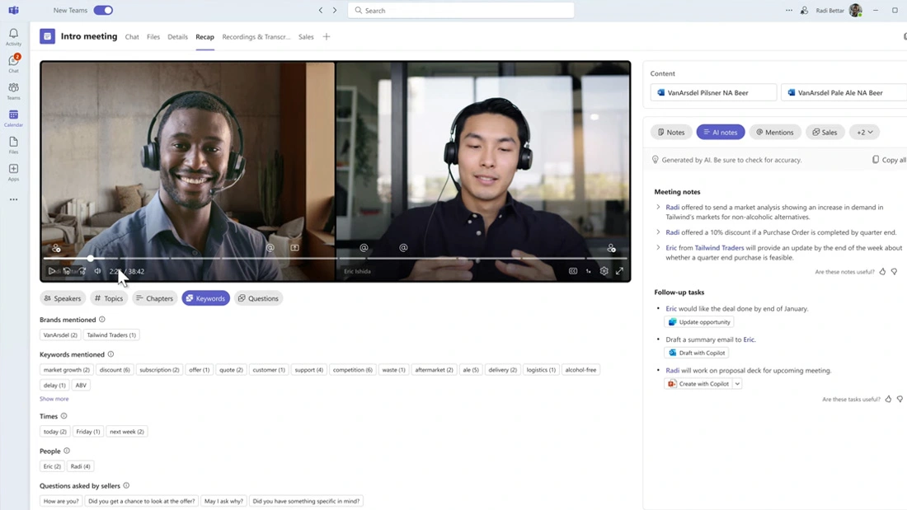Screen dimensions: 907x510
Task: Open the VanArsdel Pale Ale NA Beer document
Action: click(844, 92)
